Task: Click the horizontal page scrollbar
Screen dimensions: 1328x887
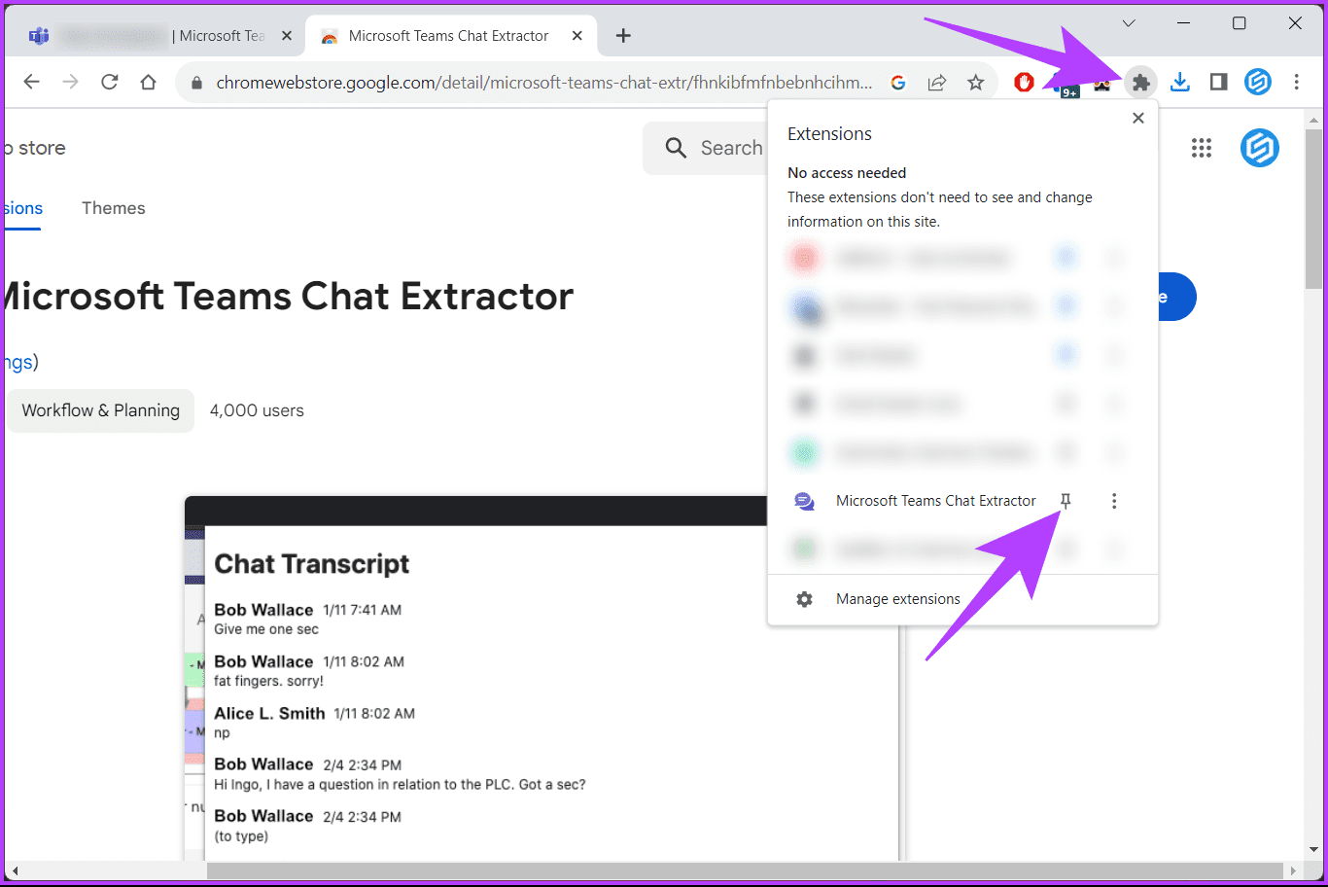Action: (x=745, y=870)
